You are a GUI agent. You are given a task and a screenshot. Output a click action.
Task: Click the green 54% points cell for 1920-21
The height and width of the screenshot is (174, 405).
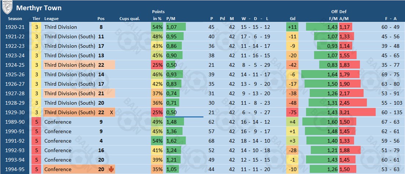click(157, 27)
